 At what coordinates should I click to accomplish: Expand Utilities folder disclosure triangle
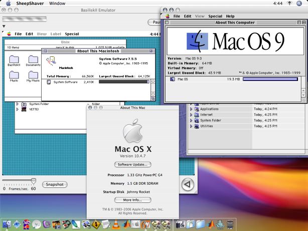[191, 126]
